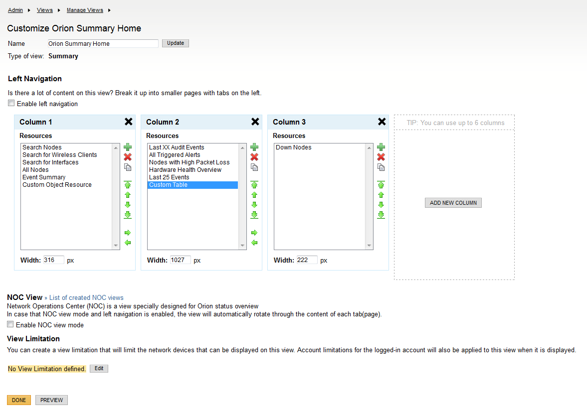Move Column 1 resource down one
587x415 pixels.
coord(128,205)
